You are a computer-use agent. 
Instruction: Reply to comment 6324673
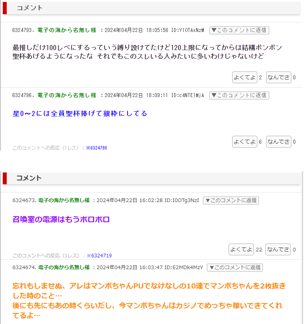[x=231, y=200]
